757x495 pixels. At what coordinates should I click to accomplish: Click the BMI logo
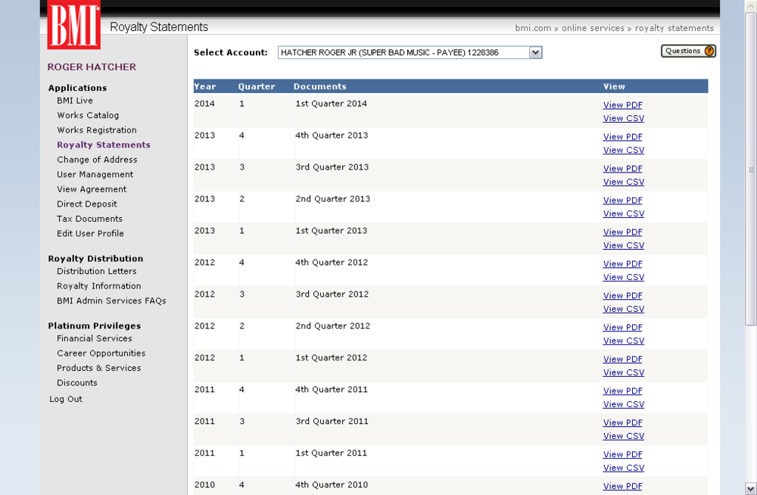click(x=74, y=24)
